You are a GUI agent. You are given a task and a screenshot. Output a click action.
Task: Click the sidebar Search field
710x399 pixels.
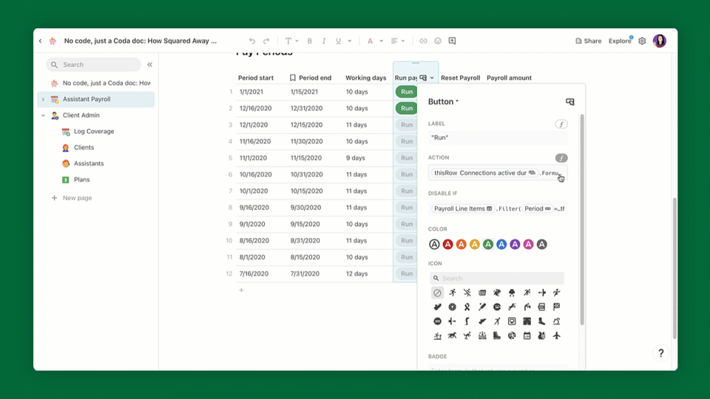[94, 65]
